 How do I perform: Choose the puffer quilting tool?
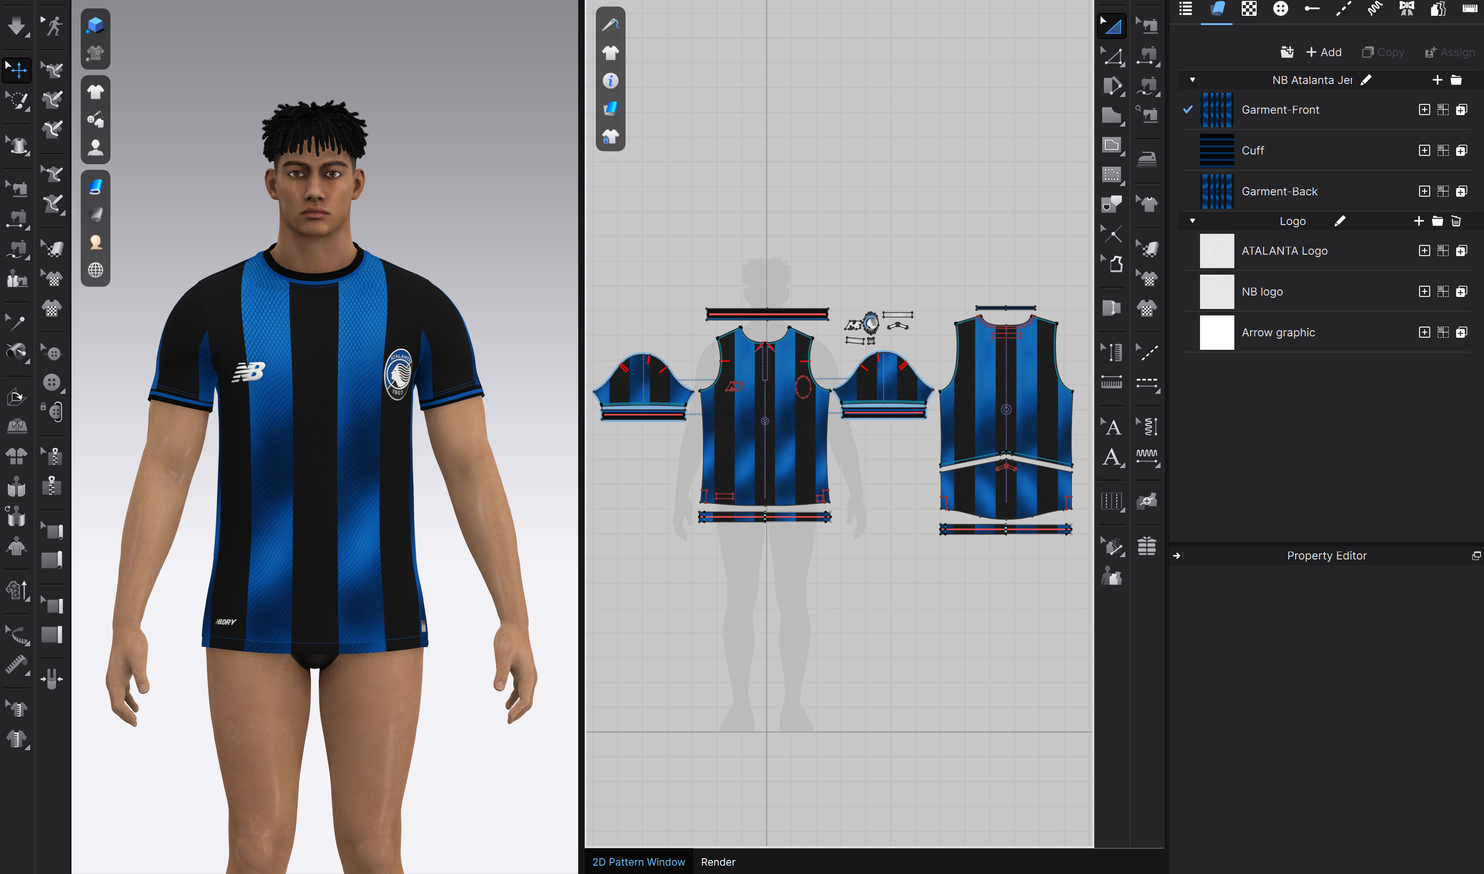[x=1147, y=546]
